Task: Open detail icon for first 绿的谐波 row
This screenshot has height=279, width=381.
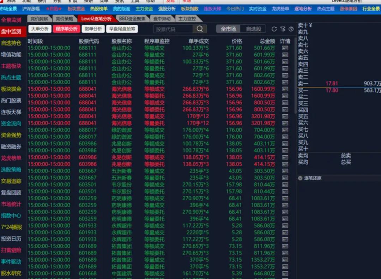Action: pos(285,130)
